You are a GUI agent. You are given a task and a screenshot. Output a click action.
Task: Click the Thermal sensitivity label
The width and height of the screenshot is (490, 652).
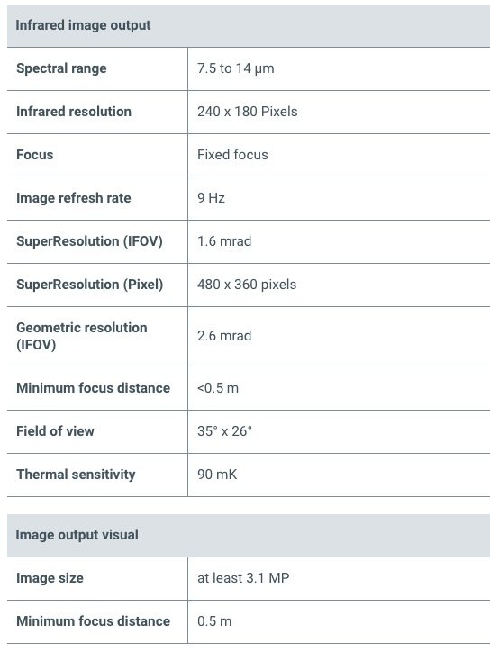(76, 475)
